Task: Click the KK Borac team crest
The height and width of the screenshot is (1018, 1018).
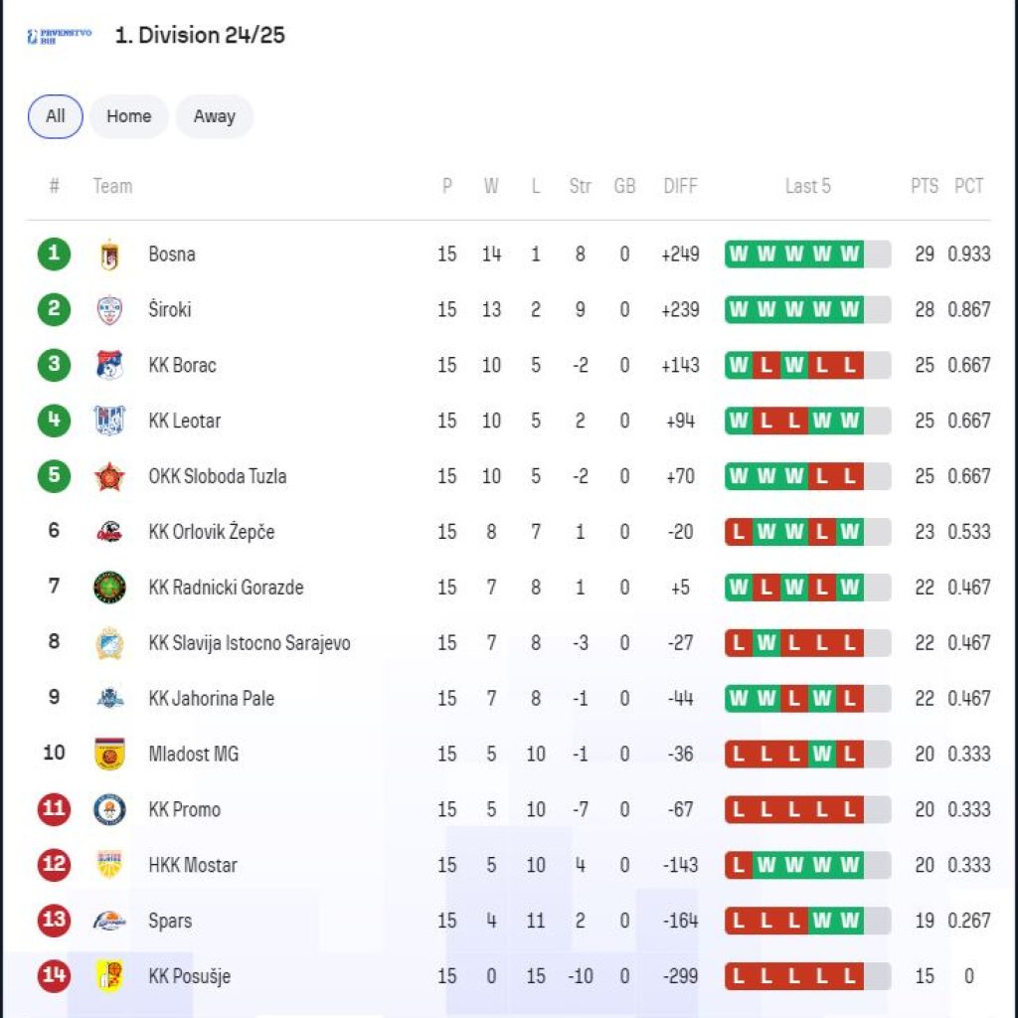Action: (x=109, y=366)
